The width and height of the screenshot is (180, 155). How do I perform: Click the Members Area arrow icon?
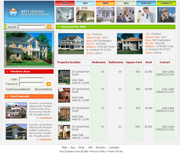pos(7,72)
